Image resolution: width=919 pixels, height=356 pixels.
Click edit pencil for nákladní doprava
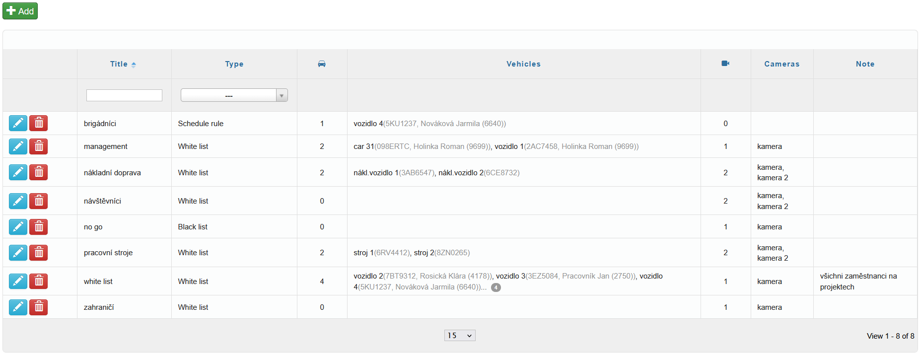tap(18, 172)
